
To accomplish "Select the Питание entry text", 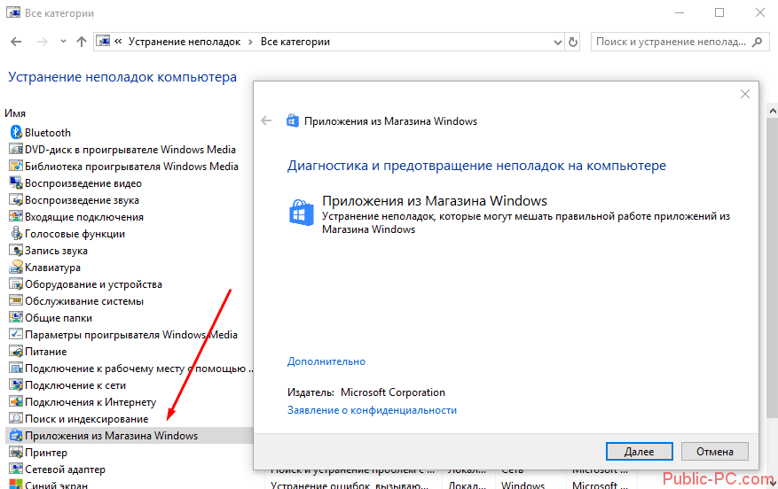I will pos(45,352).
